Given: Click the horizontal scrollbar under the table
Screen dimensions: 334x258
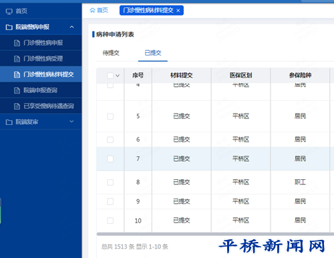Looking at the screenshot, I should (x=215, y=234).
